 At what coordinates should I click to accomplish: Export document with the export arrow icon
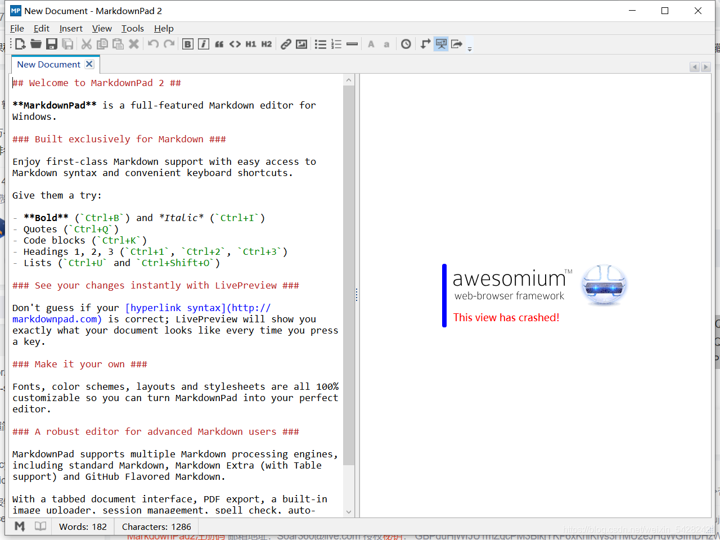[x=457, y=44]
